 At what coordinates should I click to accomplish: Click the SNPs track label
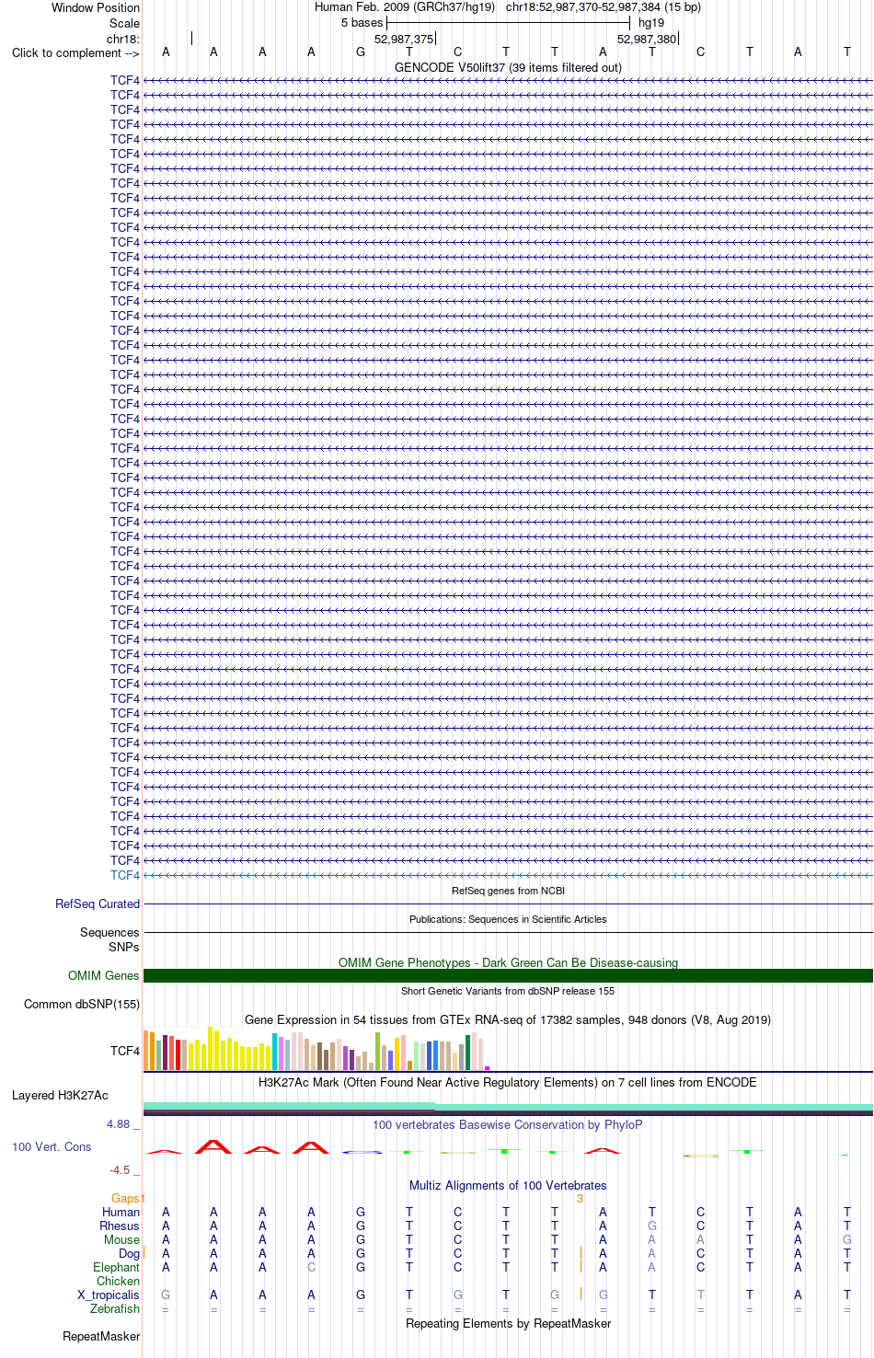pos(124,947)
